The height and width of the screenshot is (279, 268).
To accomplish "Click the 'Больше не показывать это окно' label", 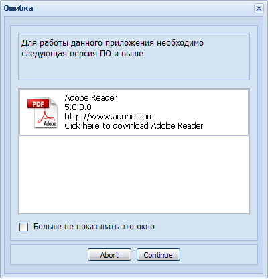I will click(x=94, y=227).
